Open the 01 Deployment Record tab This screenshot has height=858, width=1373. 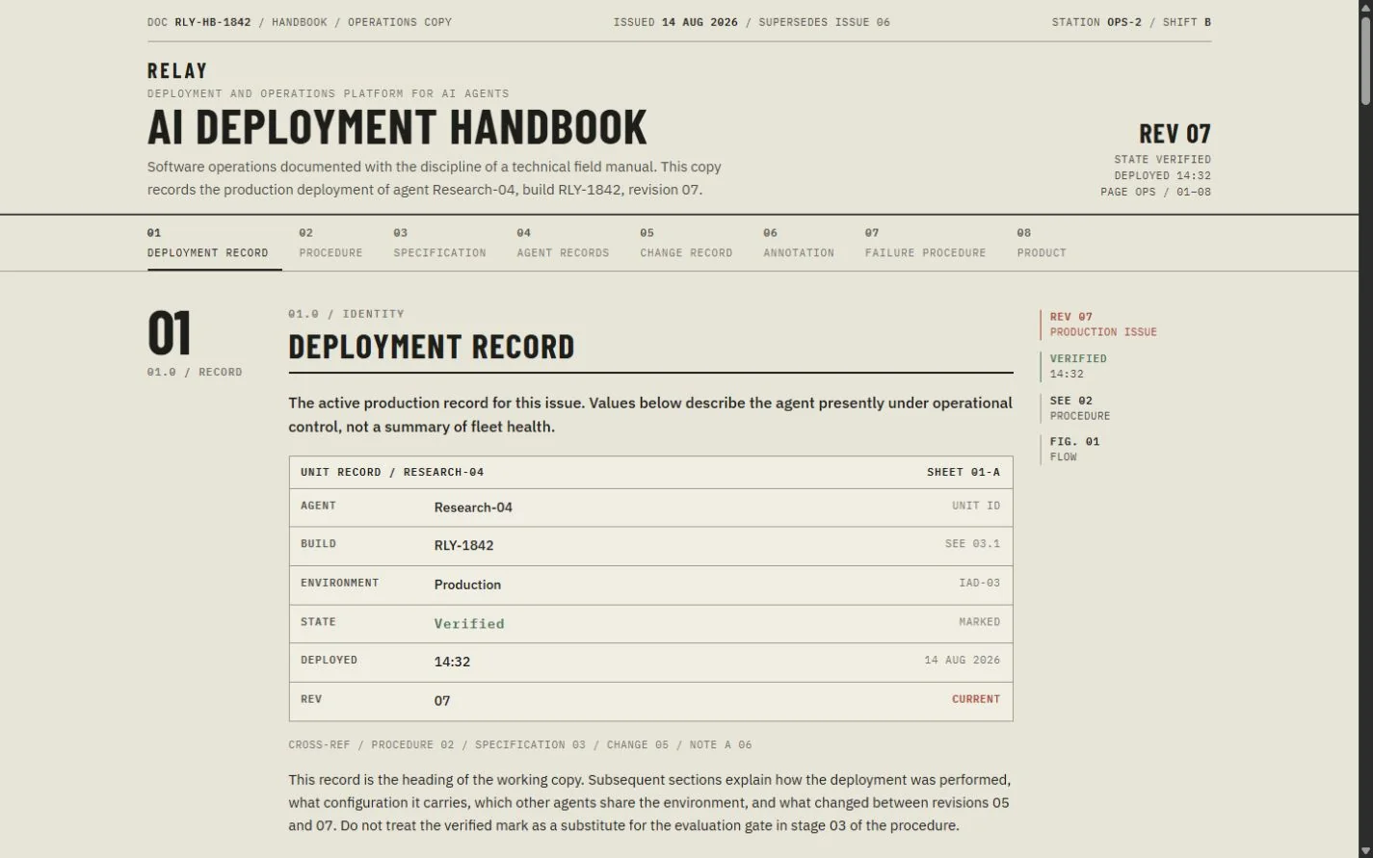click(214, 243)
